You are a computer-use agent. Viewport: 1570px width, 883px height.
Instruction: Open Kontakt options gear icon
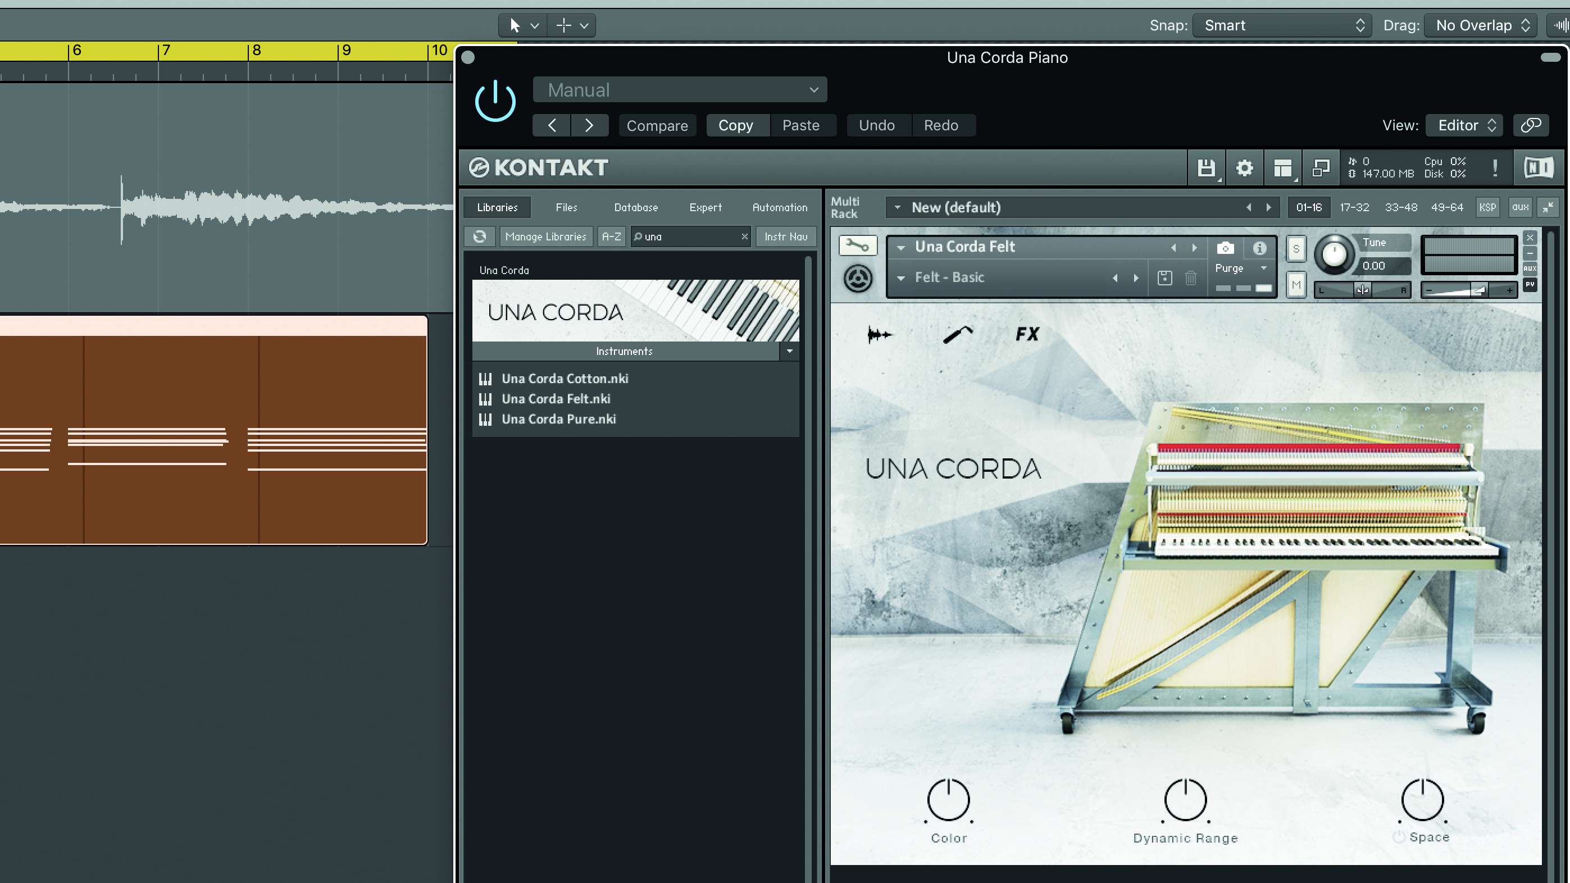[x=1244, y=167]
